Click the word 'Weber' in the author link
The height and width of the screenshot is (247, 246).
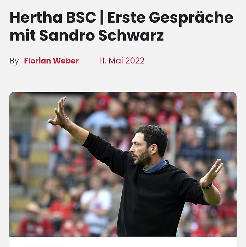(66, 61)
